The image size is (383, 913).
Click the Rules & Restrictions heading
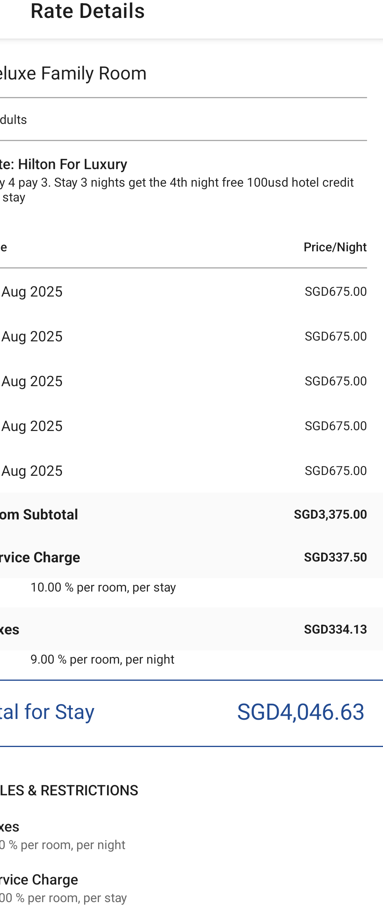point(69,790)
